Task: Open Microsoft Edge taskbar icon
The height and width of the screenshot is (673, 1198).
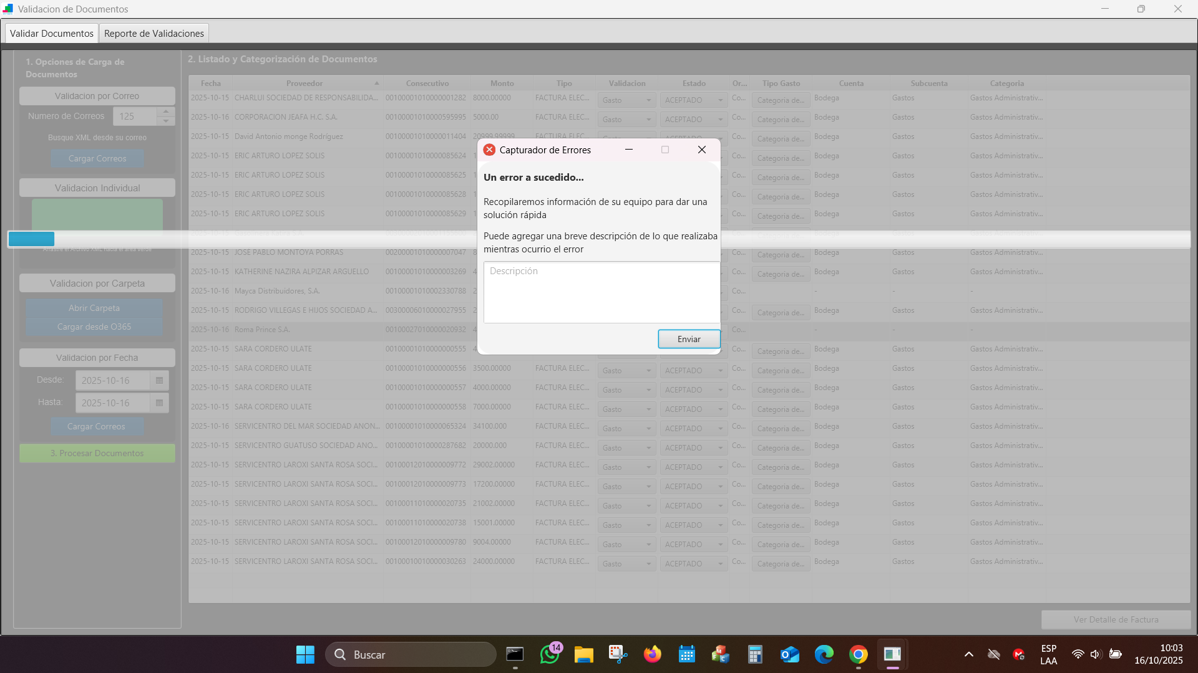Action: pos(824,654)
